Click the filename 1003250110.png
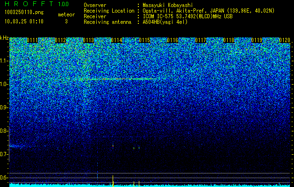The image size is (294, 187). click(24, 13)
